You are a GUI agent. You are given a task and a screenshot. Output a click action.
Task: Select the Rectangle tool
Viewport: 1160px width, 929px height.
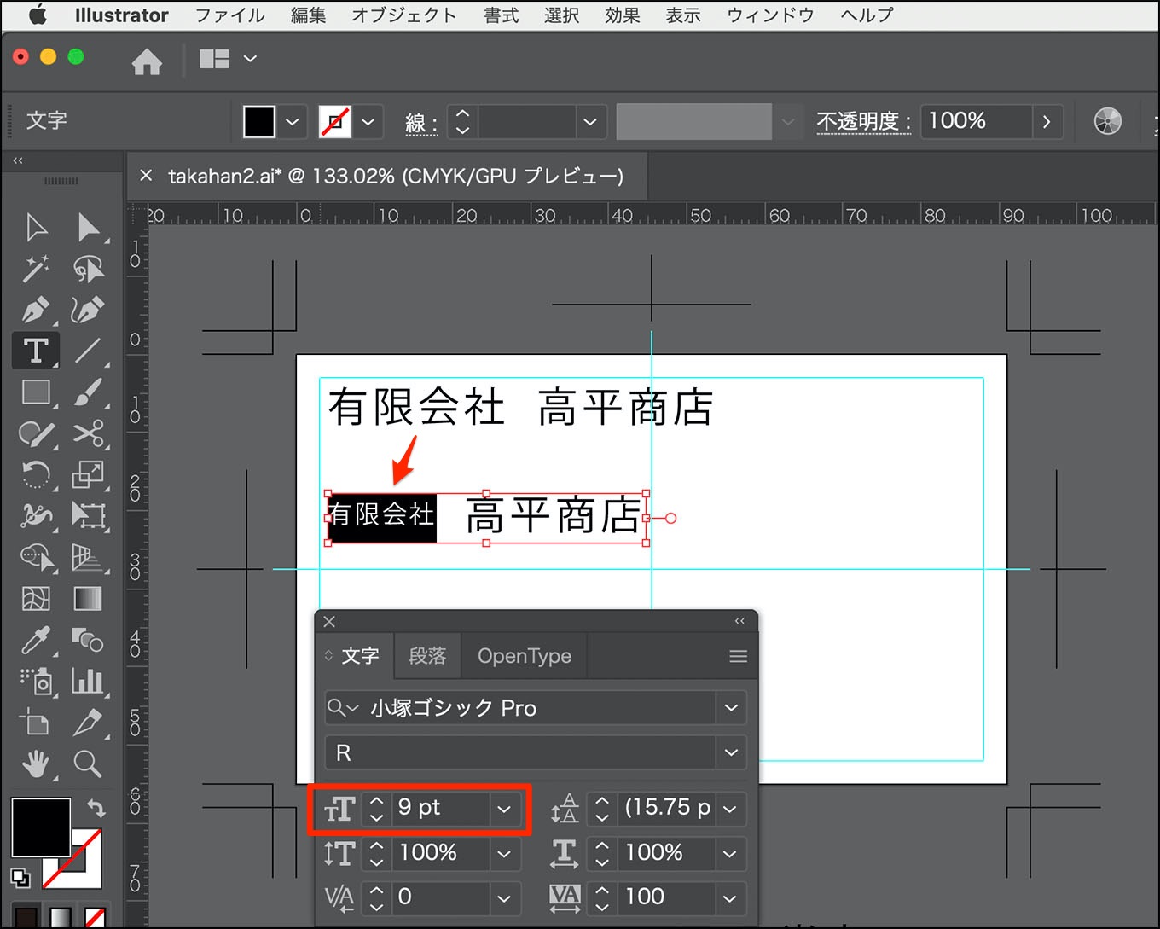36,392
